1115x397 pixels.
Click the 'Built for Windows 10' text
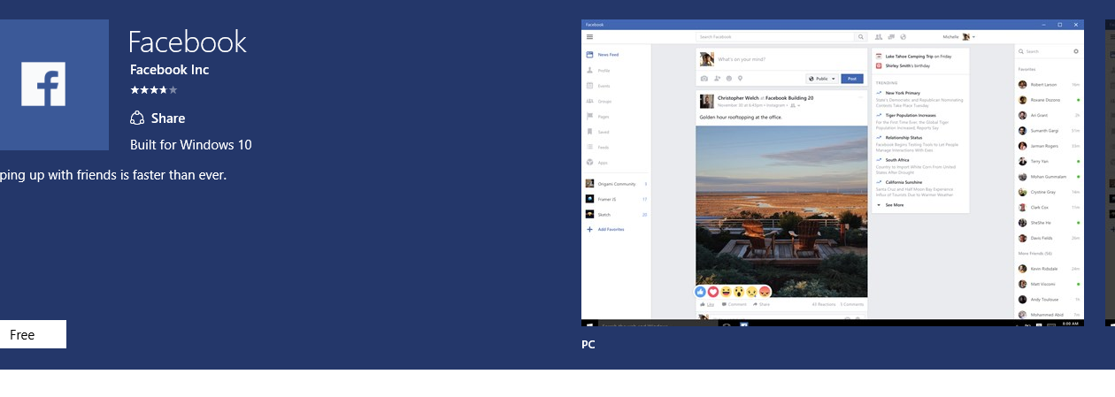190,145
